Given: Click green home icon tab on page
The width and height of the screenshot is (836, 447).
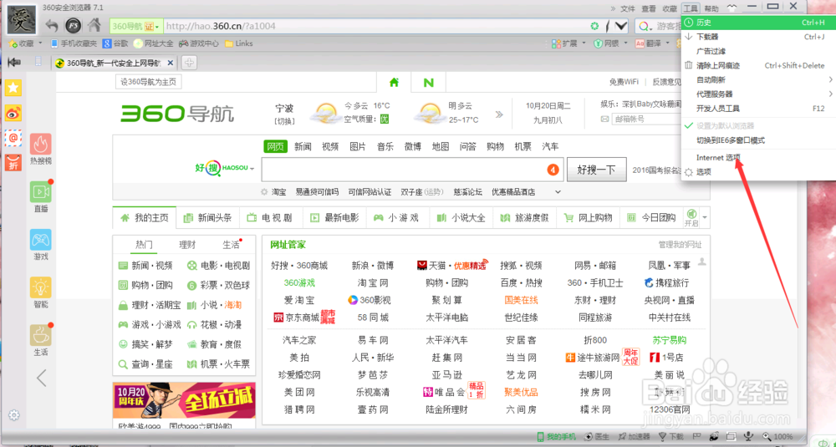Looking at the screenshot, I should 394,83.
